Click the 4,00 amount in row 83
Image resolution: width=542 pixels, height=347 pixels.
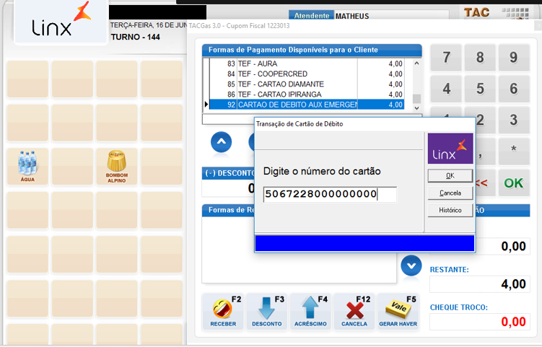point(395,63)
